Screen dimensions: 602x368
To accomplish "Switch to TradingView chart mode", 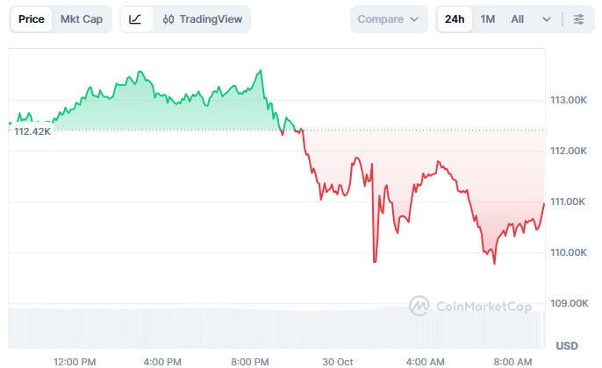I will (x=202, y=19).
